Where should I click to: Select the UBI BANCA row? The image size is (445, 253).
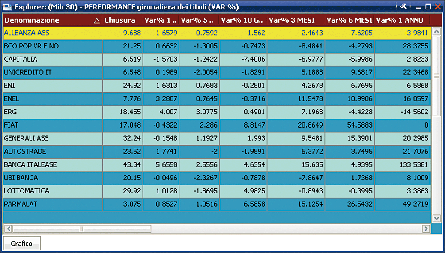(x=217, y=178)
